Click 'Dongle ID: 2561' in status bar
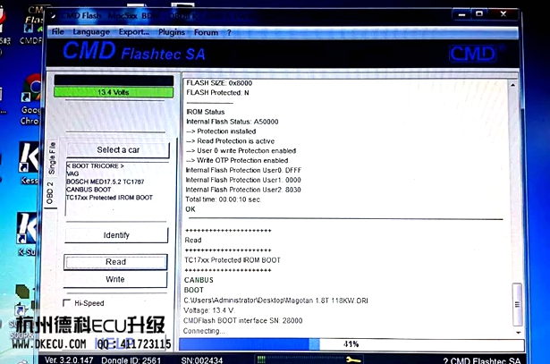This screenshot has height=364, width=550. [131, 360]
